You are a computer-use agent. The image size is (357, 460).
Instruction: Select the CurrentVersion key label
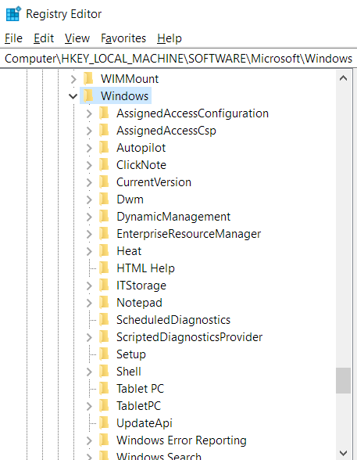(154, 182)
